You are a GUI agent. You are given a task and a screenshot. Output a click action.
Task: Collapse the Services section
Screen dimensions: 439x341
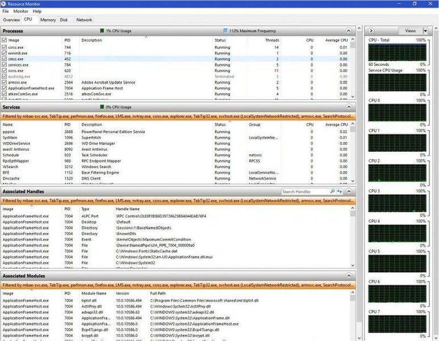(x=349, y=107)
